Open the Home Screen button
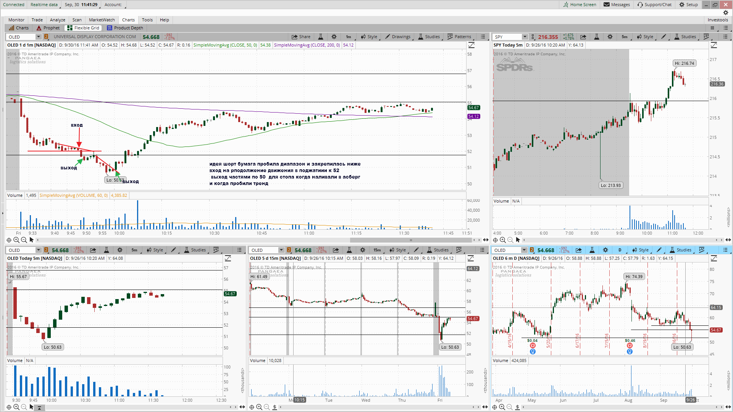 580,5
